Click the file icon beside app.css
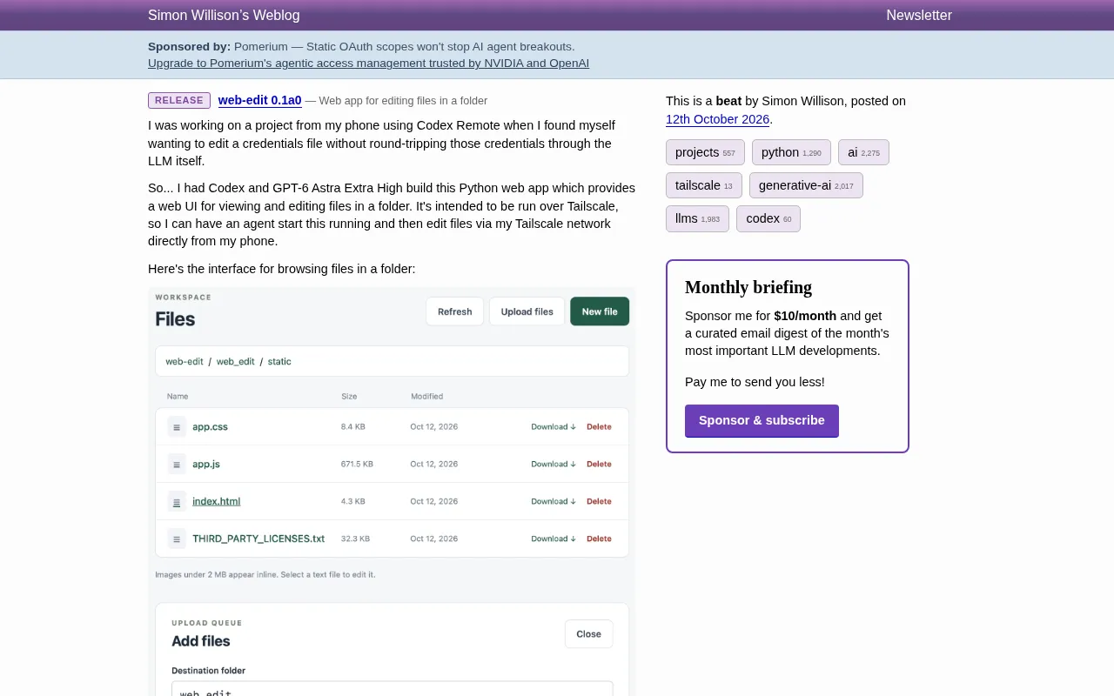Viewport: 1114px width, 696px height. (177, 427)
